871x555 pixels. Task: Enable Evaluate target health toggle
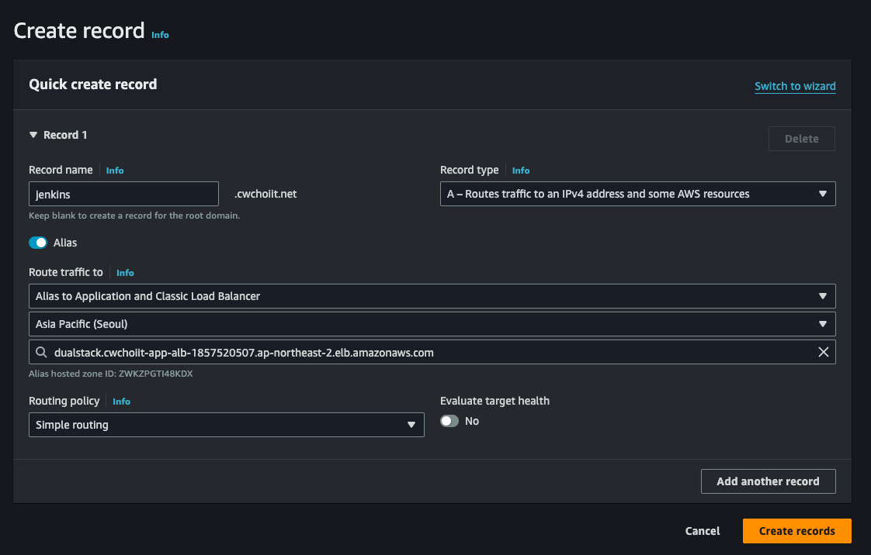tap(449, 421)
